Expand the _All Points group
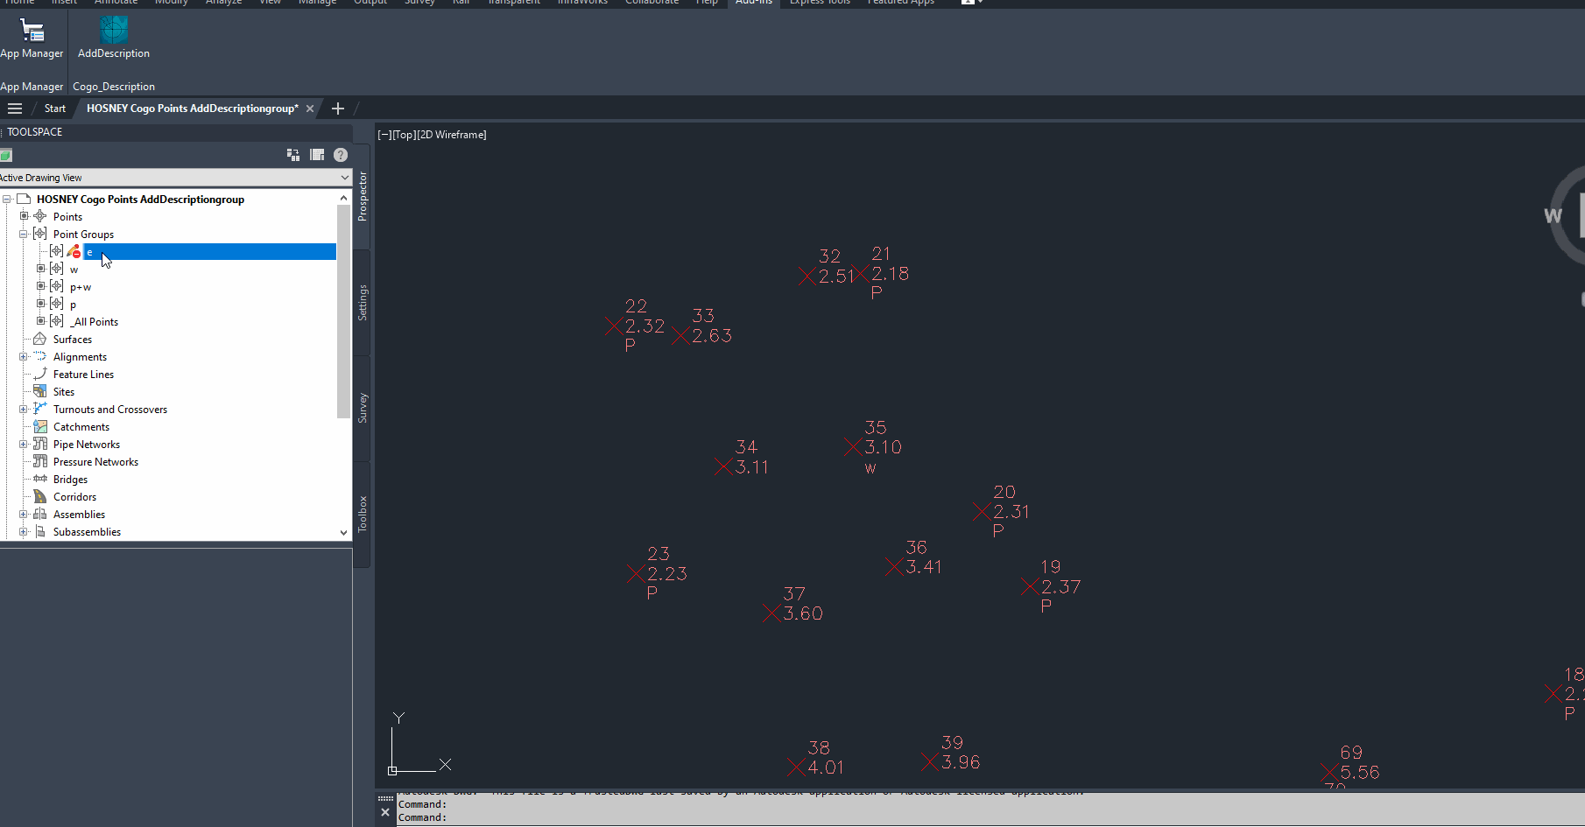 tap(40, 321)
